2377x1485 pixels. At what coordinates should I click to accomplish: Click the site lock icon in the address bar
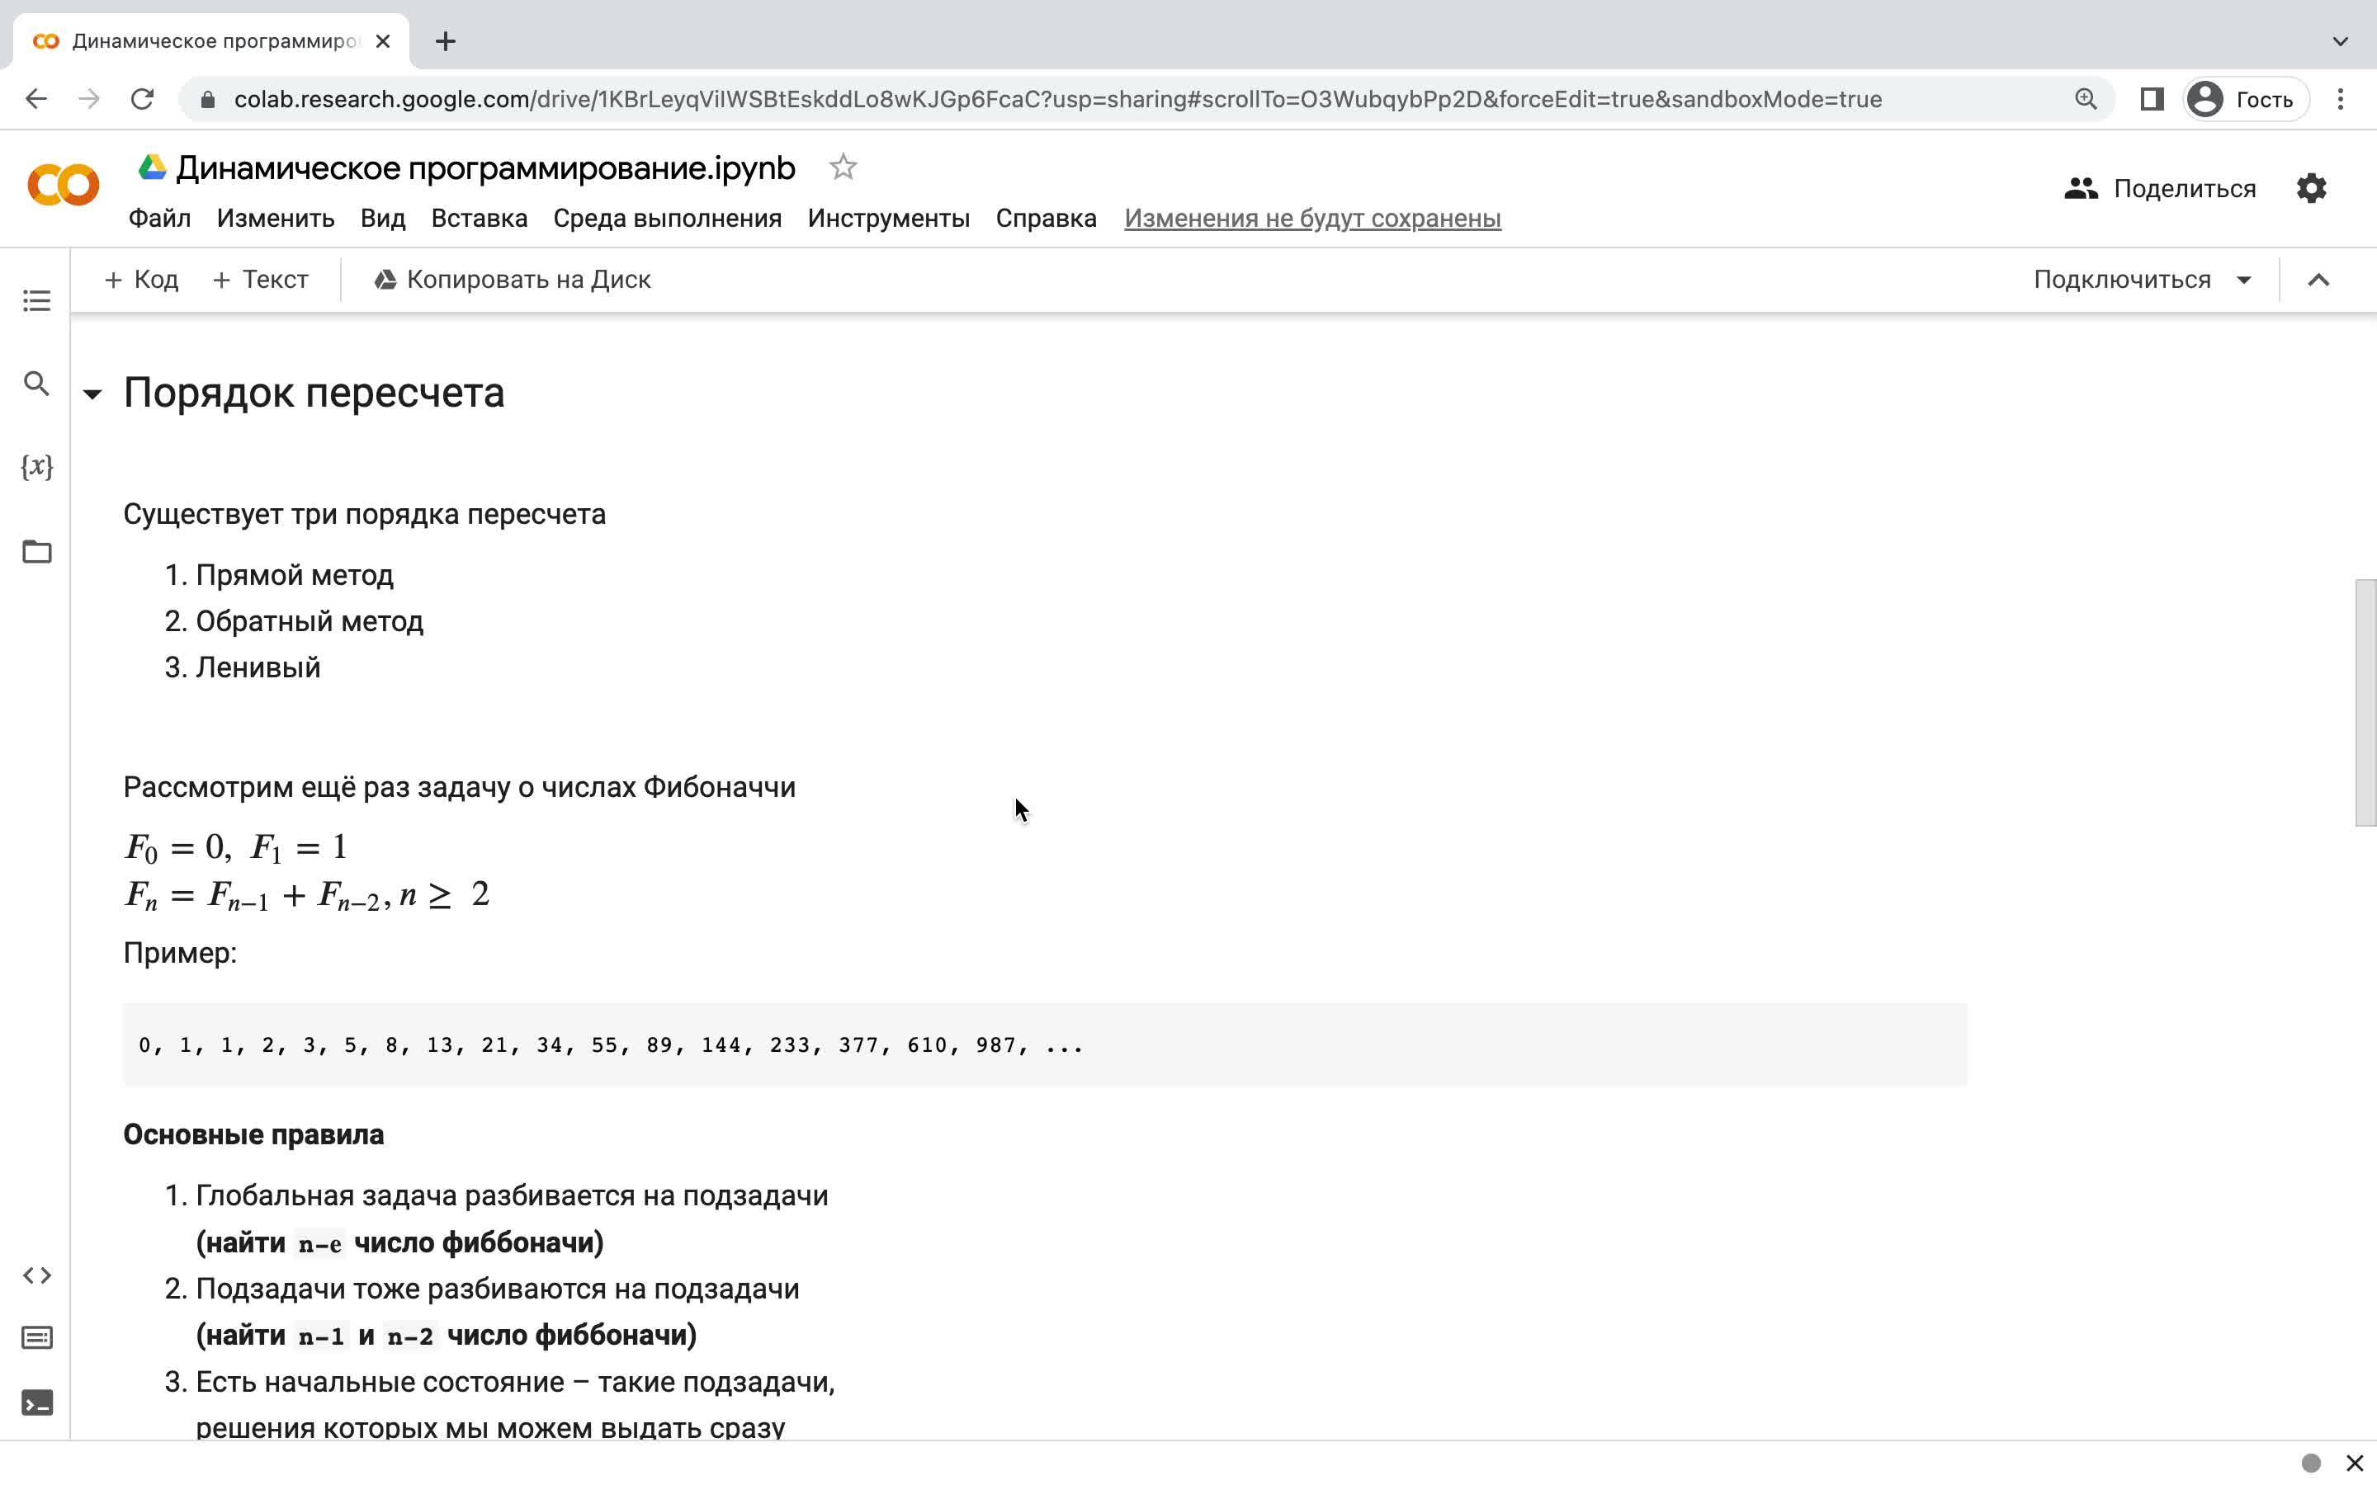tap(207, 99)
